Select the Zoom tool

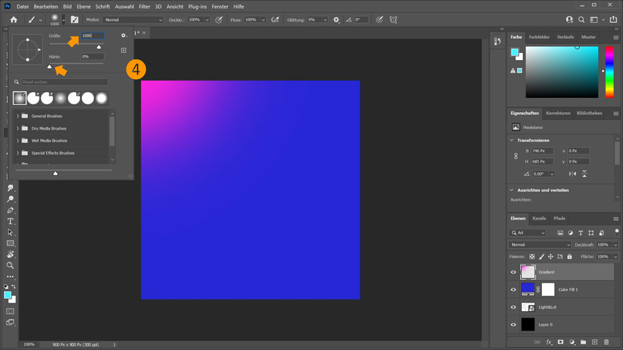(10, 265)
